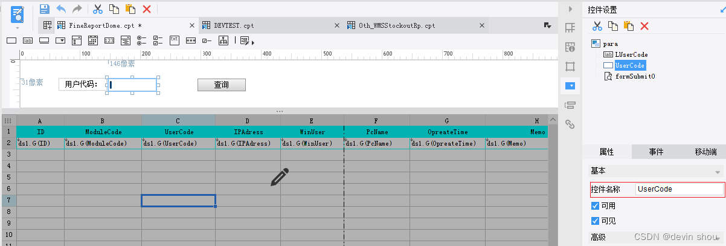Close the DEVTEST.cpt tab
The height and width of the screenshot is (246, 726).
coord(337,26)
